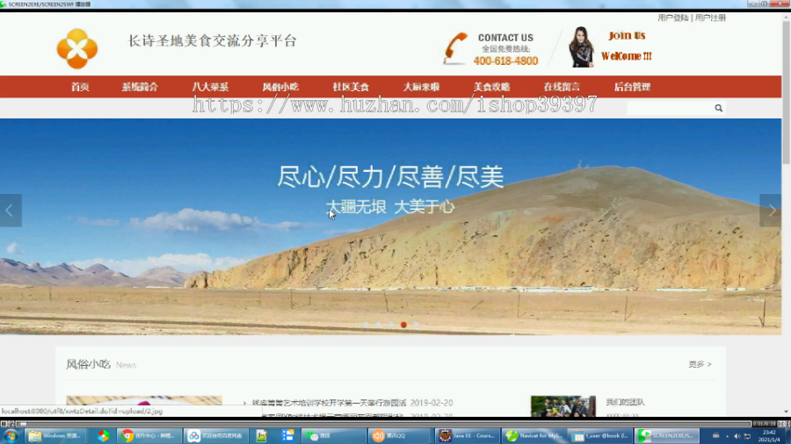Viewport: 791px width, 444px height.
Task: Open the 系统简介 navigation item
Action: coord(140,87)
